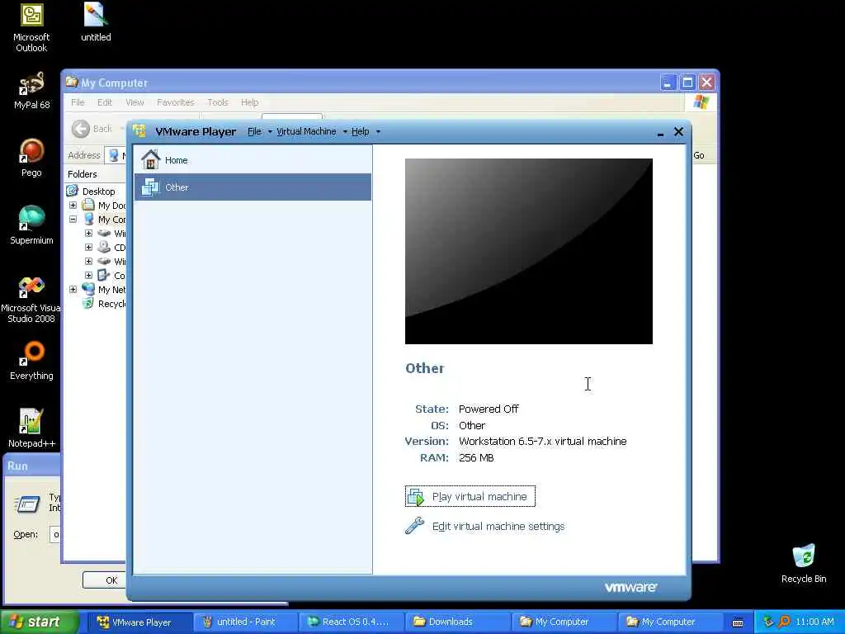Open the Help menu in VMware Player
Screen dimensions: 845x634
pos(360,131)
